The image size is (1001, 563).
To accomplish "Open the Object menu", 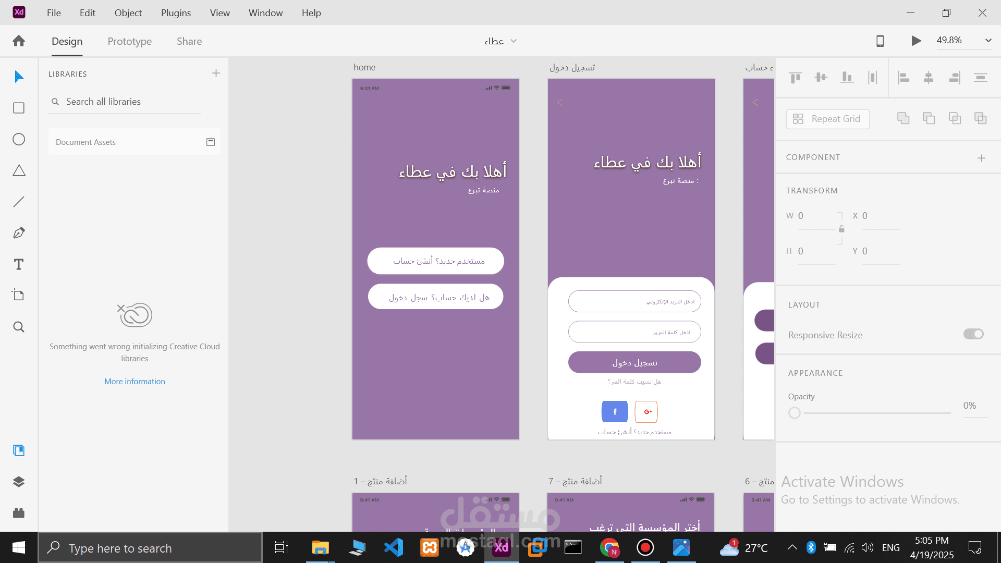I will (128, 13).
